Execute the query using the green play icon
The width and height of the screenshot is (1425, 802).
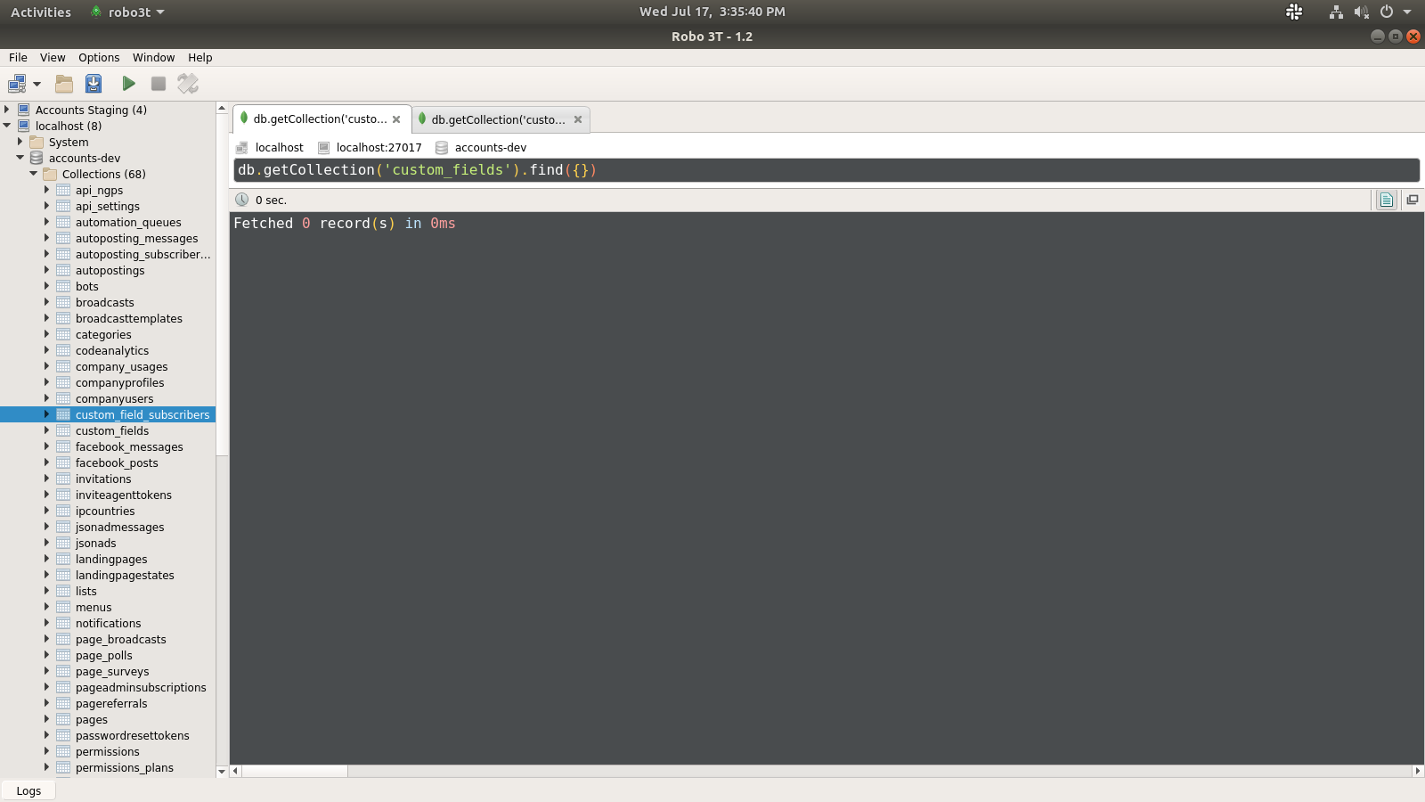[x=128, y=83]
